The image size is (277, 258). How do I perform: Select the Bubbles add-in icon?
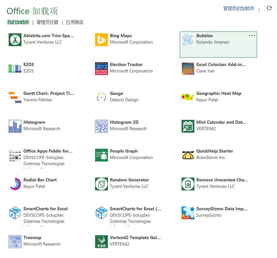pyautogui.click(x=188, y=39)
